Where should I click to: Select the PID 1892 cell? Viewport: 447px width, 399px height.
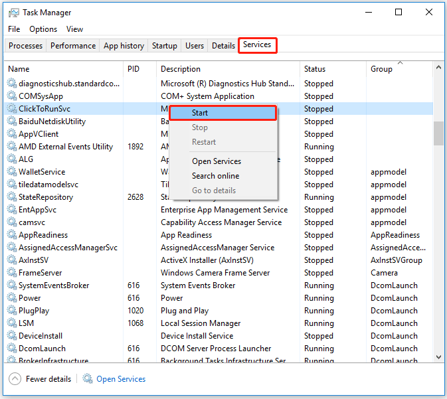click(135, 147)
